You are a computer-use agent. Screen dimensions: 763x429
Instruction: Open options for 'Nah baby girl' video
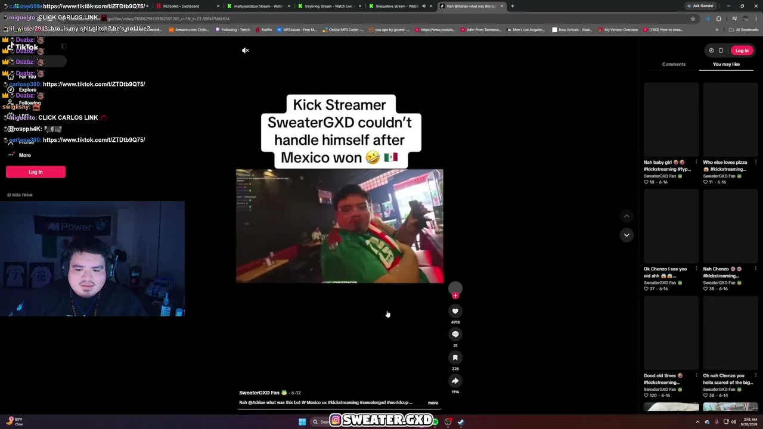tap(696, 162)
